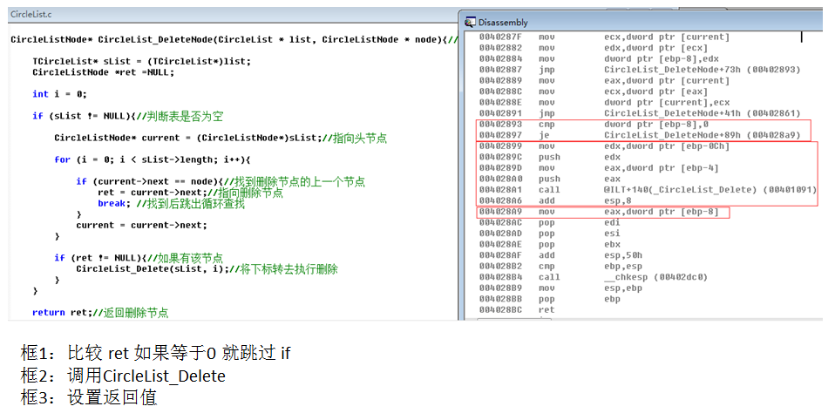Click the 'add esp,8' row at 004028A6
The height and width of the screenshot is (420, 835).
click(x=555, y=200)
